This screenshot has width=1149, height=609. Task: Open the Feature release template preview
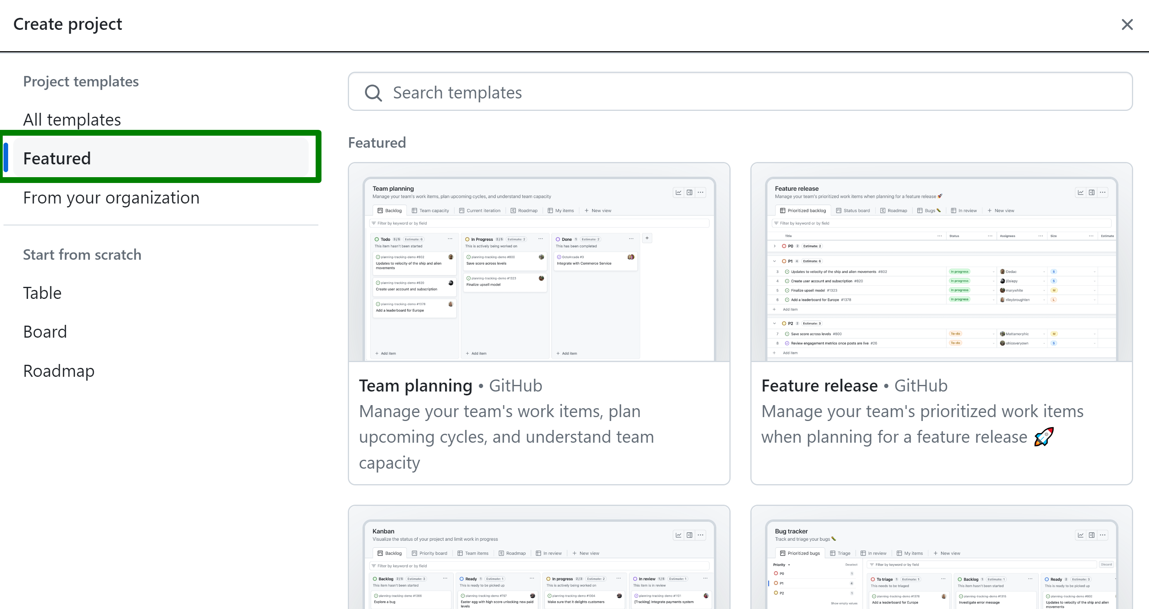pyautogui.click(x=941, y=262)
